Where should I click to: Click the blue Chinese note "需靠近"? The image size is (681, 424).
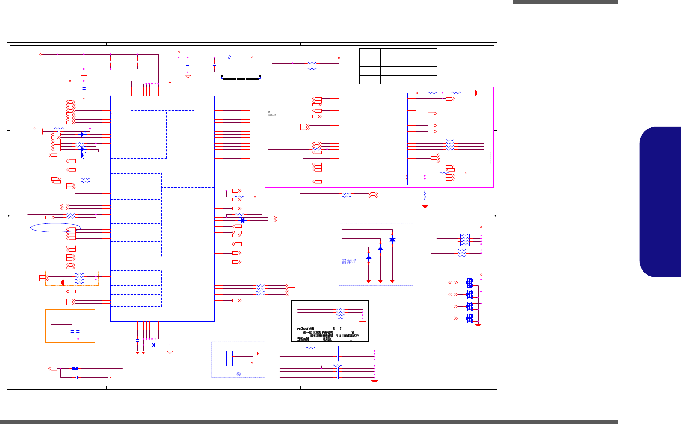click(349, 261)
